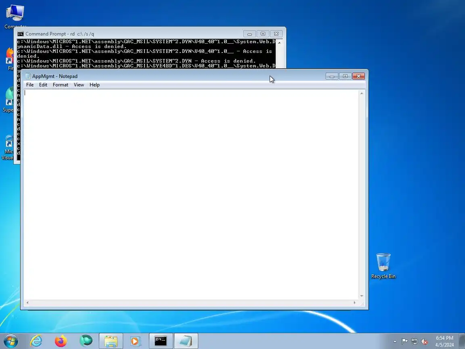The image size is (465, 349).
Task: Maximize the Command Prompt window
Action: 263,34
